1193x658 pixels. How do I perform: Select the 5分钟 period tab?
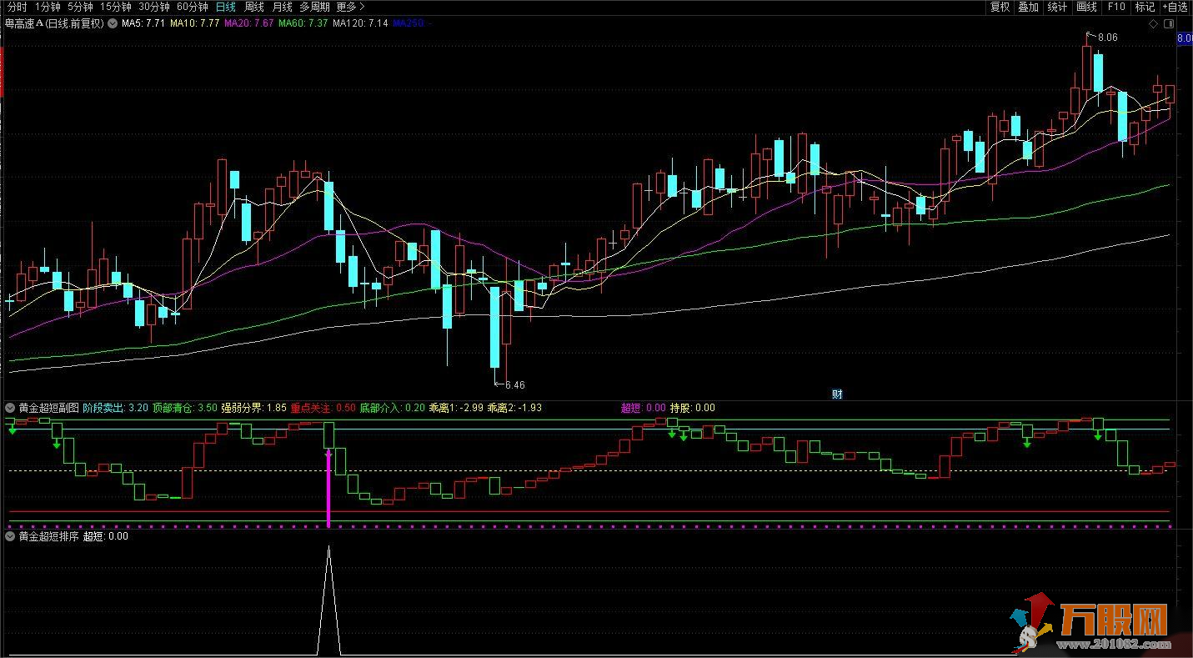click(x=80, y=7)
